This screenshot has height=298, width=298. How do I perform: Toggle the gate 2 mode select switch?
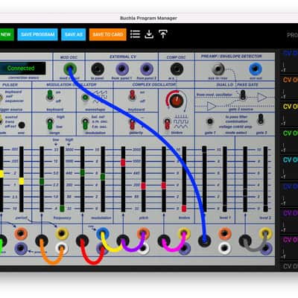point(261,119)
